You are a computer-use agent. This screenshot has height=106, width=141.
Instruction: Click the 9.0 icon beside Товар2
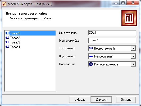click(x=7, y=38)
